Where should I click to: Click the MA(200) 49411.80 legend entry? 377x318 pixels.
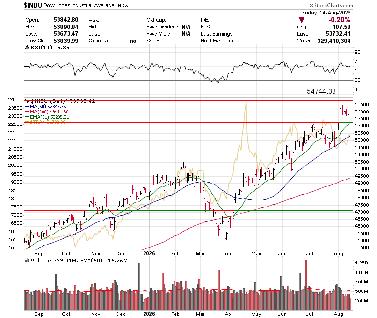[x=47, y=112]
